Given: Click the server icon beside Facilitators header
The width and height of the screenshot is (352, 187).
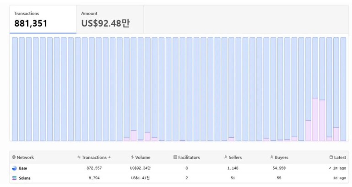Looking at the screenshot, I should click(175, 157).
